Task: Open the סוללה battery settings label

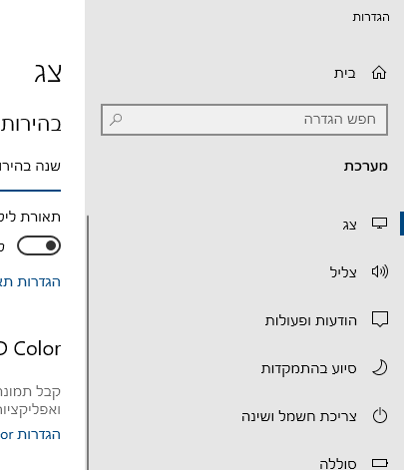Action: pyautogui.click(x=338, y=464)
